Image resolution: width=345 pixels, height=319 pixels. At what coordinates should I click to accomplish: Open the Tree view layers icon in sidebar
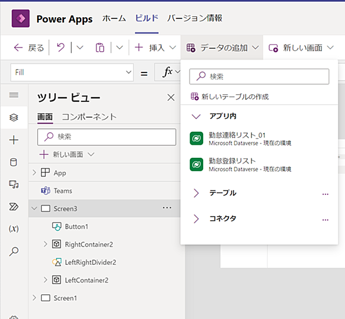click(14, 118)
